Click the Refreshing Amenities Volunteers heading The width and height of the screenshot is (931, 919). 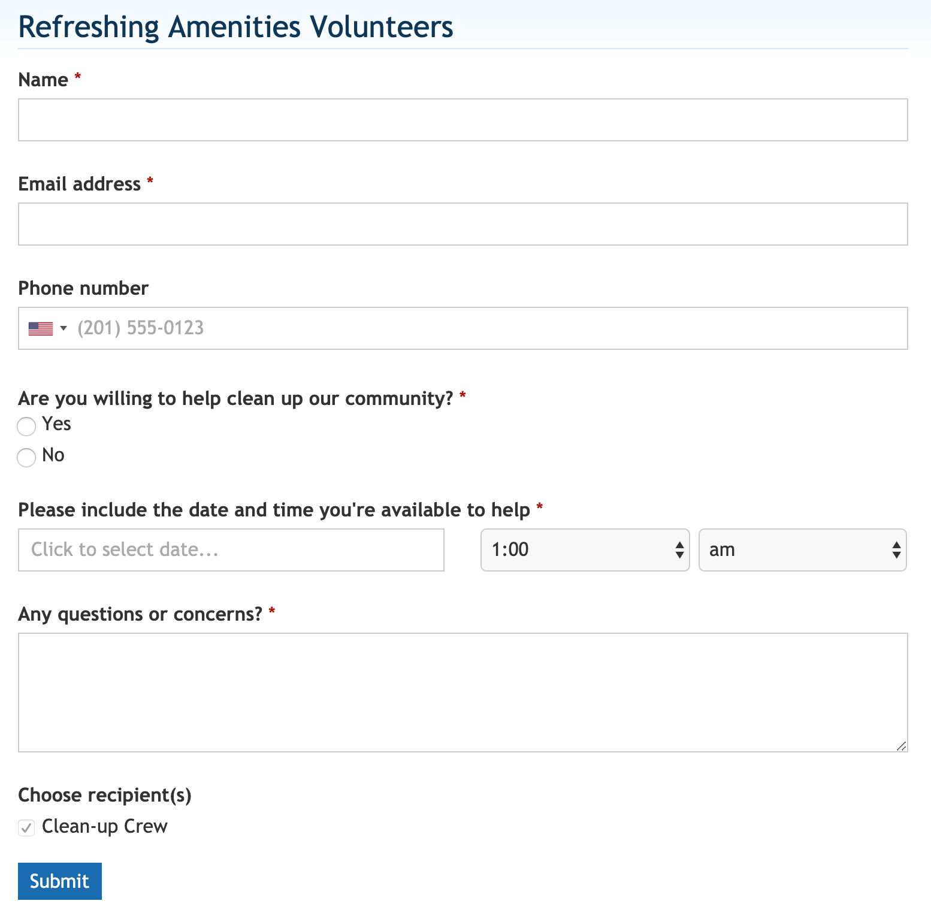[235, 27]
